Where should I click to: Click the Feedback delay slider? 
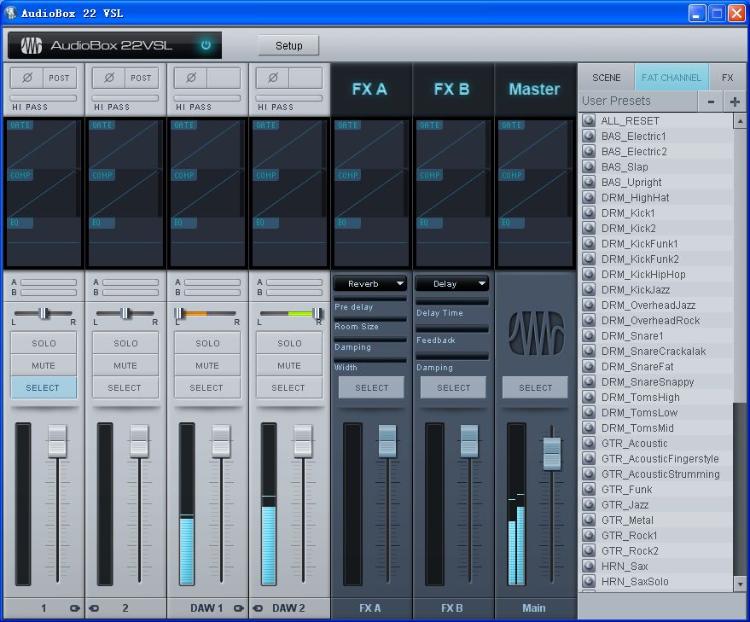tap(452, 328)
